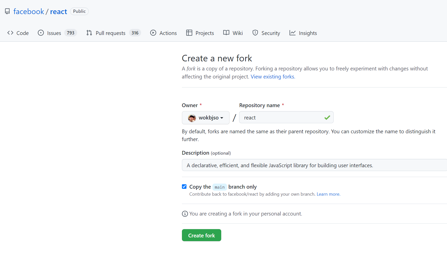This screenshot has height=255, width=447.
Task: Click the Insights graph icon
Action: coord(293,33)
